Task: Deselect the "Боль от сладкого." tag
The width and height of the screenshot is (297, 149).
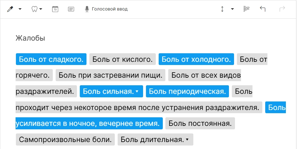Action: [51, 59]
